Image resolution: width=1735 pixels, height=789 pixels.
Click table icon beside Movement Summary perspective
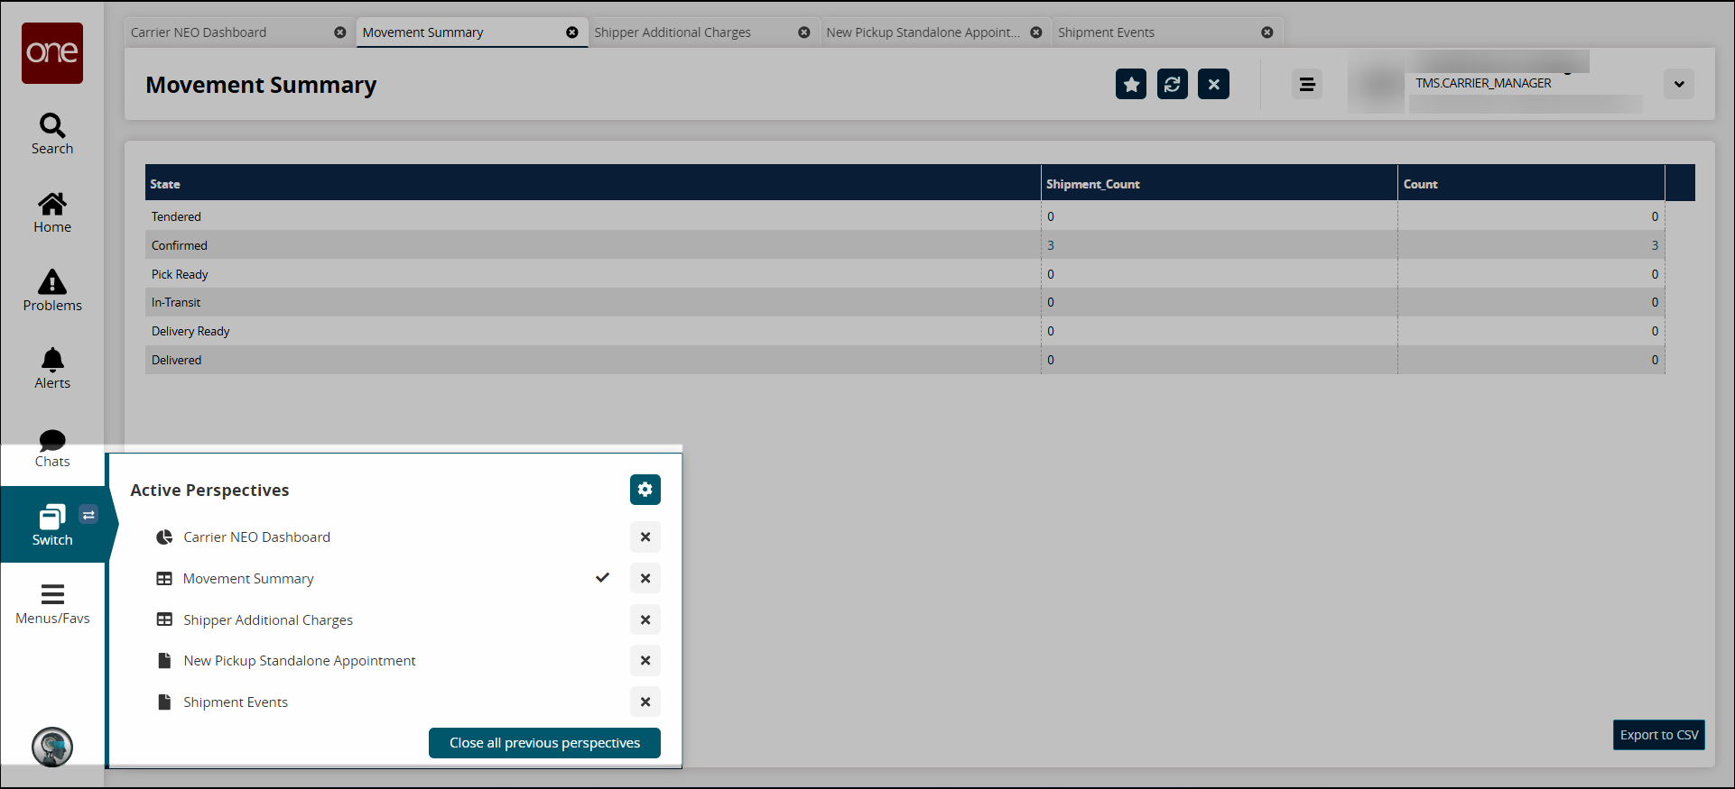coord(164,578)
